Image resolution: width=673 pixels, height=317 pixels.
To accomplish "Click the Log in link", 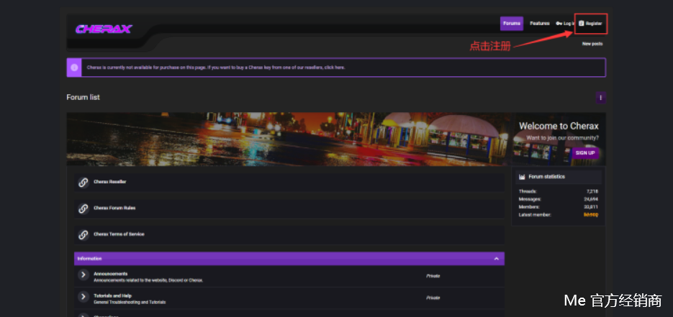I will point(565,24).
